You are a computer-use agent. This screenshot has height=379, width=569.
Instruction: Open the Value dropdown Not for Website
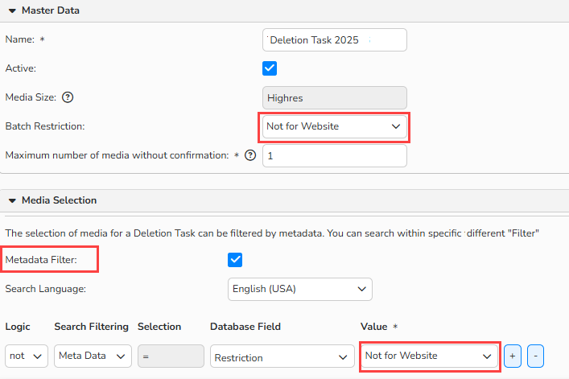click(429, 356)
